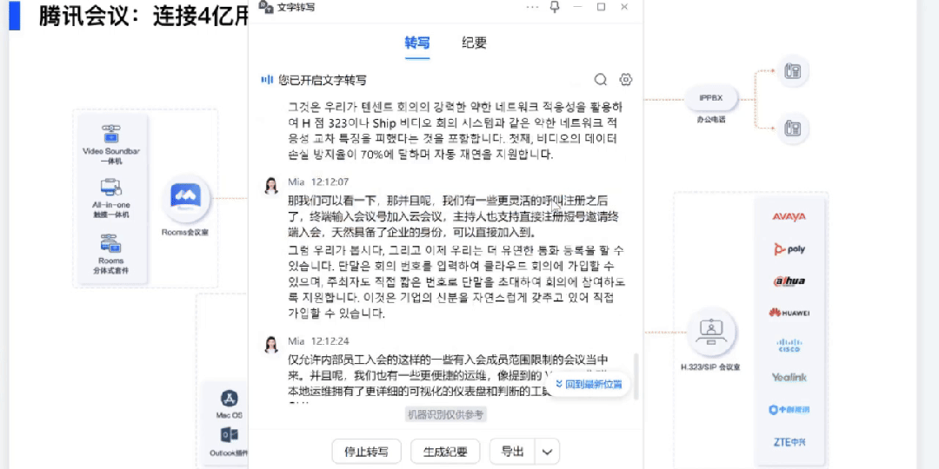Screen dimensions: 939x469
Task: Click the Mia 12:12:07 speaker name
Action: tap(296, 182)
